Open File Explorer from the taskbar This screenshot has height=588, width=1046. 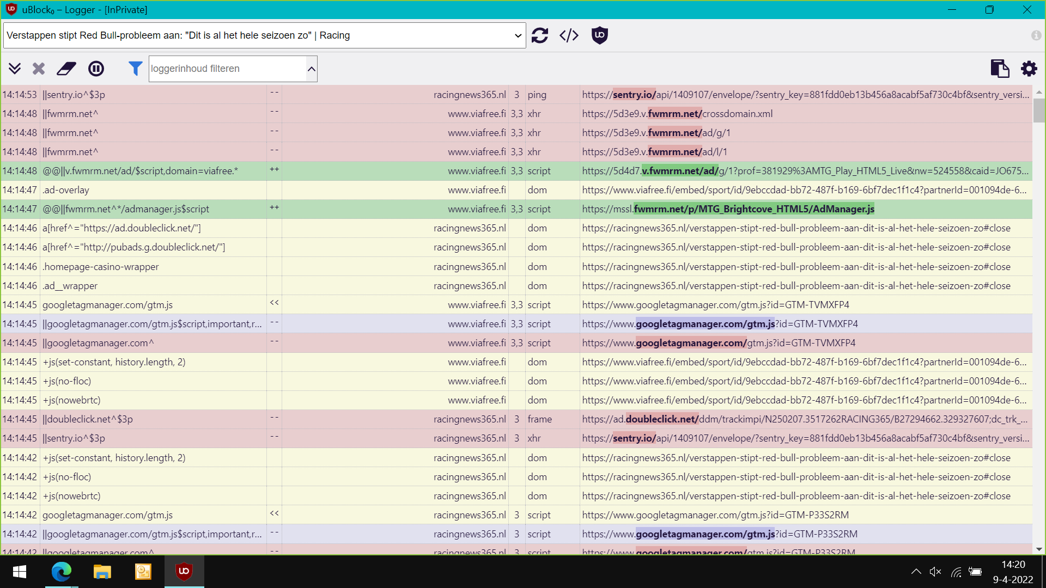point(102,572)
